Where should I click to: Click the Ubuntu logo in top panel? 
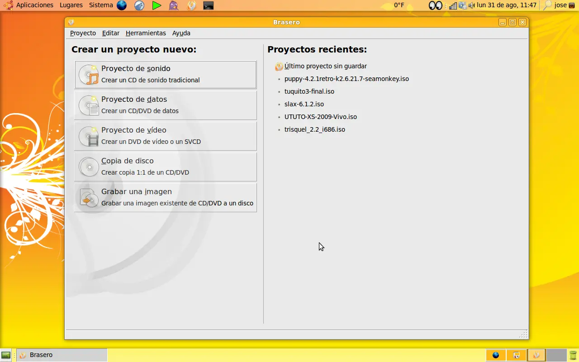[8, 5]
